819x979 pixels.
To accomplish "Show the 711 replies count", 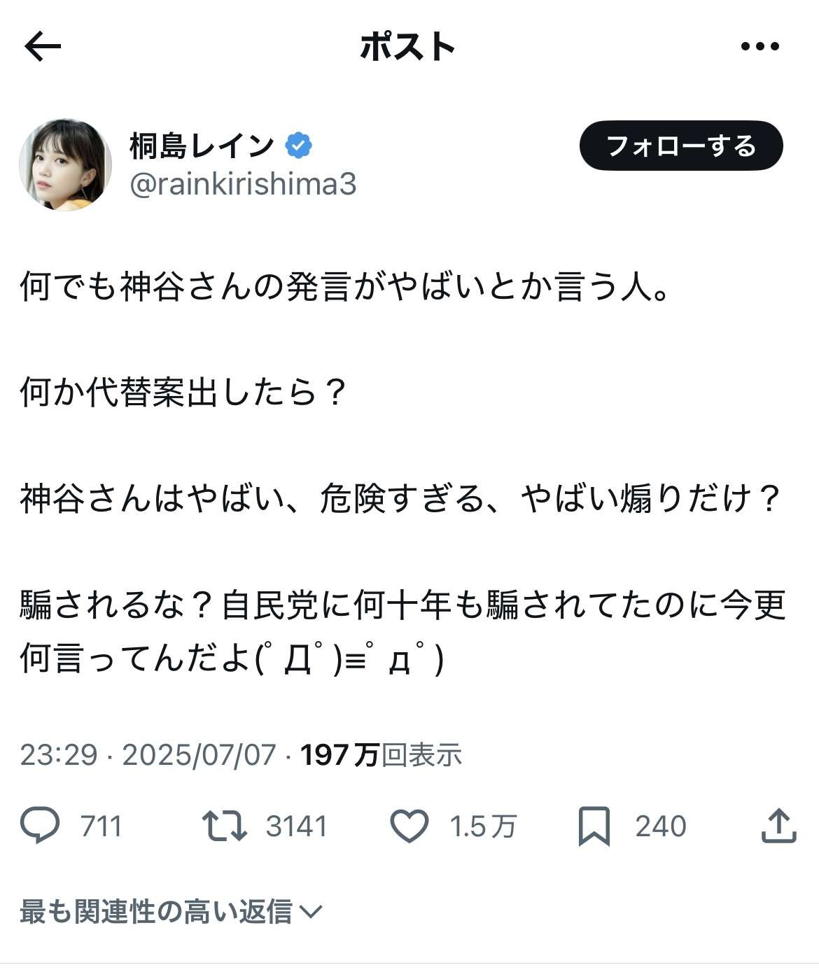I will (x=101, y=826).
